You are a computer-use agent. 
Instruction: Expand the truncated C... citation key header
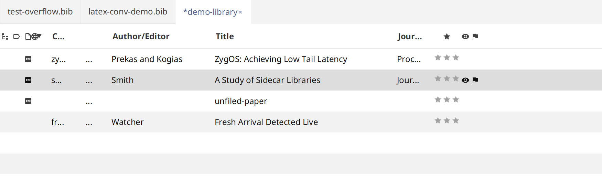click(x=58, y=36)
